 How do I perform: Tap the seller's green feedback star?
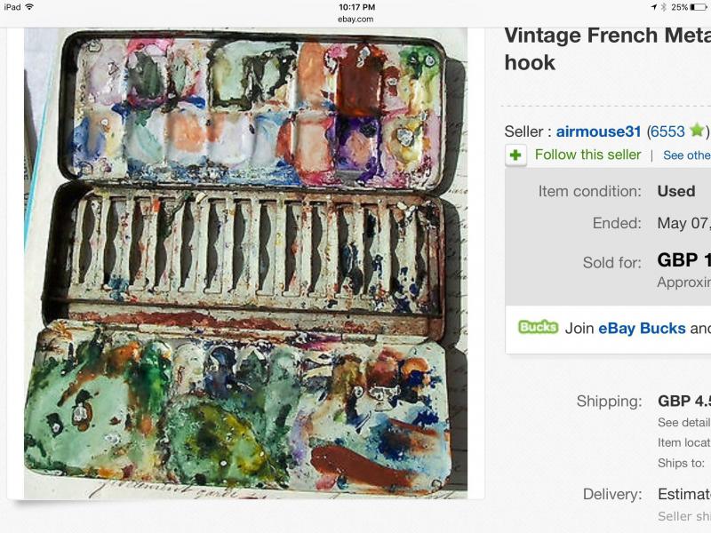(697, 131)
